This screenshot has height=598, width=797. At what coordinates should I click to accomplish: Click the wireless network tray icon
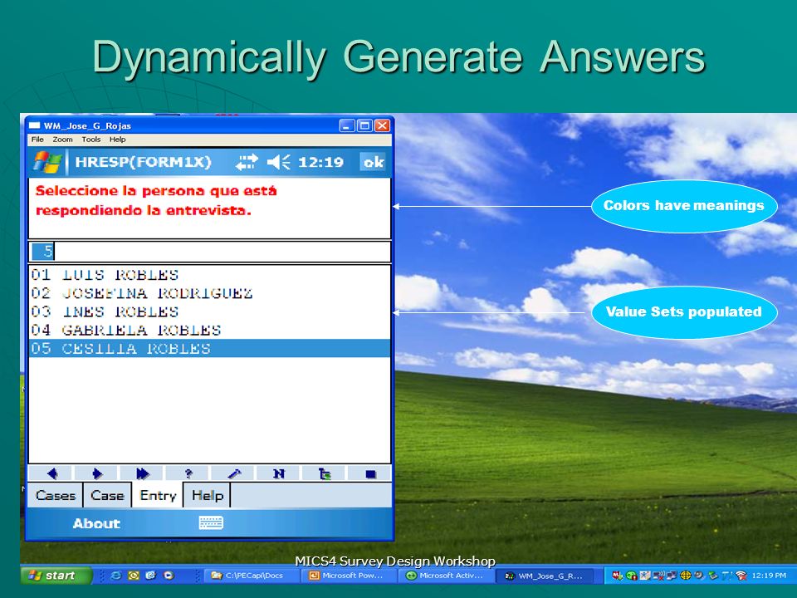(741, 576)
